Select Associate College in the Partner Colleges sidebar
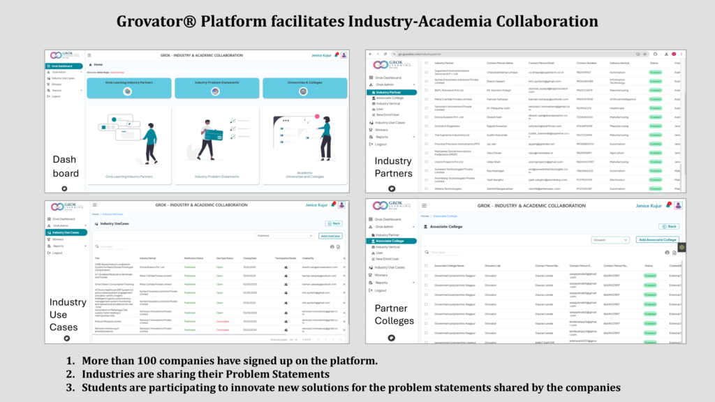 (392, 241)
